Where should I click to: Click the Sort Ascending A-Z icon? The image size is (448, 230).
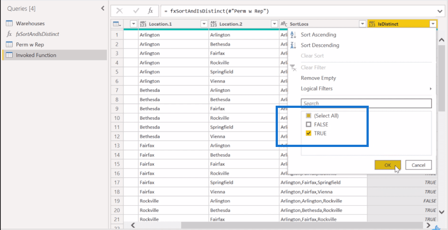[293, 35]
